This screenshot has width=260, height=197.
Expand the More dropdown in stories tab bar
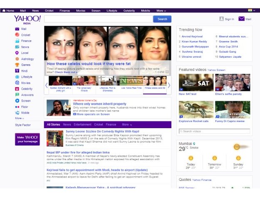(127, 124)
